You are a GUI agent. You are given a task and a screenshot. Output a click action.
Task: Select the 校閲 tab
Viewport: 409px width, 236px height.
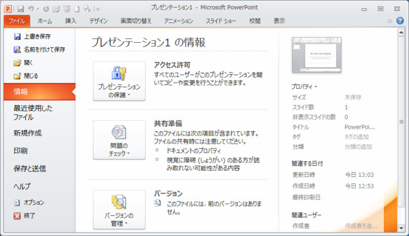[x=255, y=21]
